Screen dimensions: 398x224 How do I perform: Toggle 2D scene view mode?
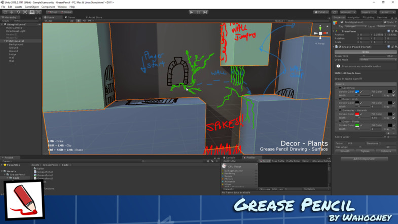click(72, 21)
